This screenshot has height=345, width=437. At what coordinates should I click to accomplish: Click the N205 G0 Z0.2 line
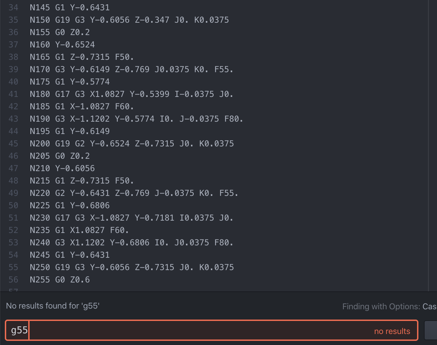(x=60, y=156)
